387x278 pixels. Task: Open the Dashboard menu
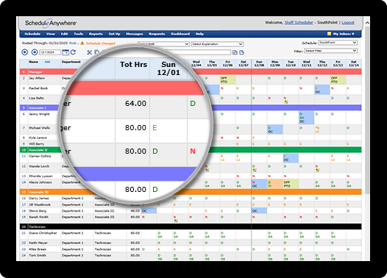180,34
